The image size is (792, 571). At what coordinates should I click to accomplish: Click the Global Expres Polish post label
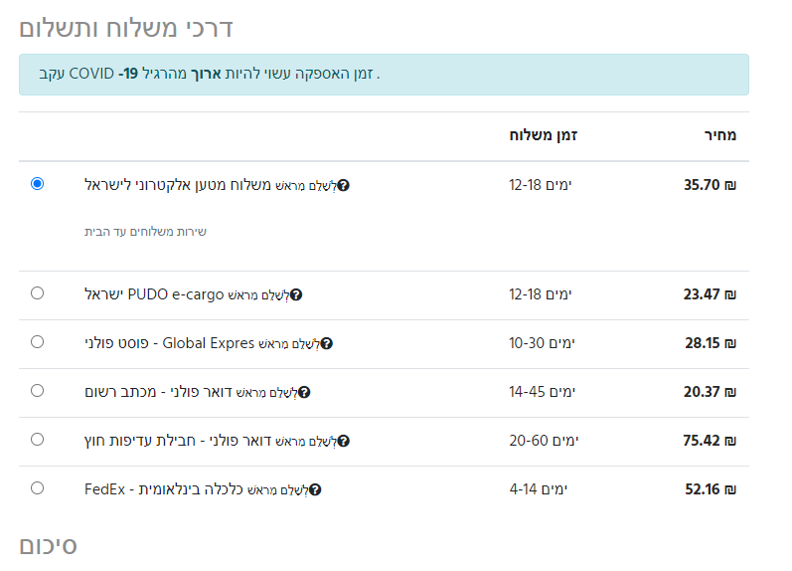169,343
